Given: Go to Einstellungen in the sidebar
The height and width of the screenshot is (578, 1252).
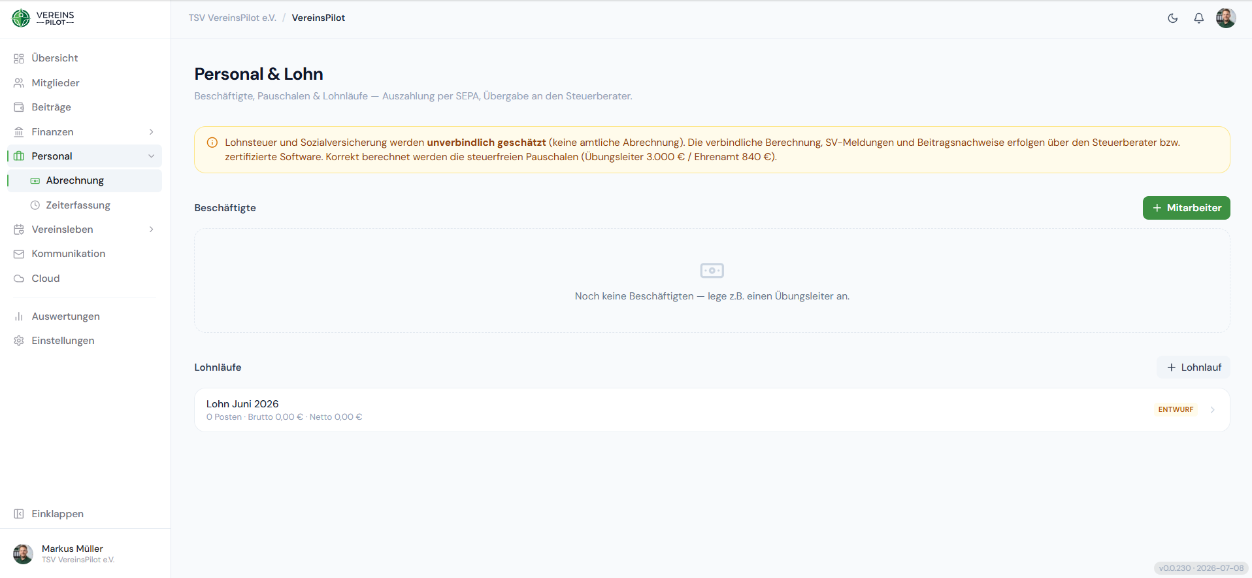Looking at the screenshot, I should pyautogui.click(x=85, y=341).
